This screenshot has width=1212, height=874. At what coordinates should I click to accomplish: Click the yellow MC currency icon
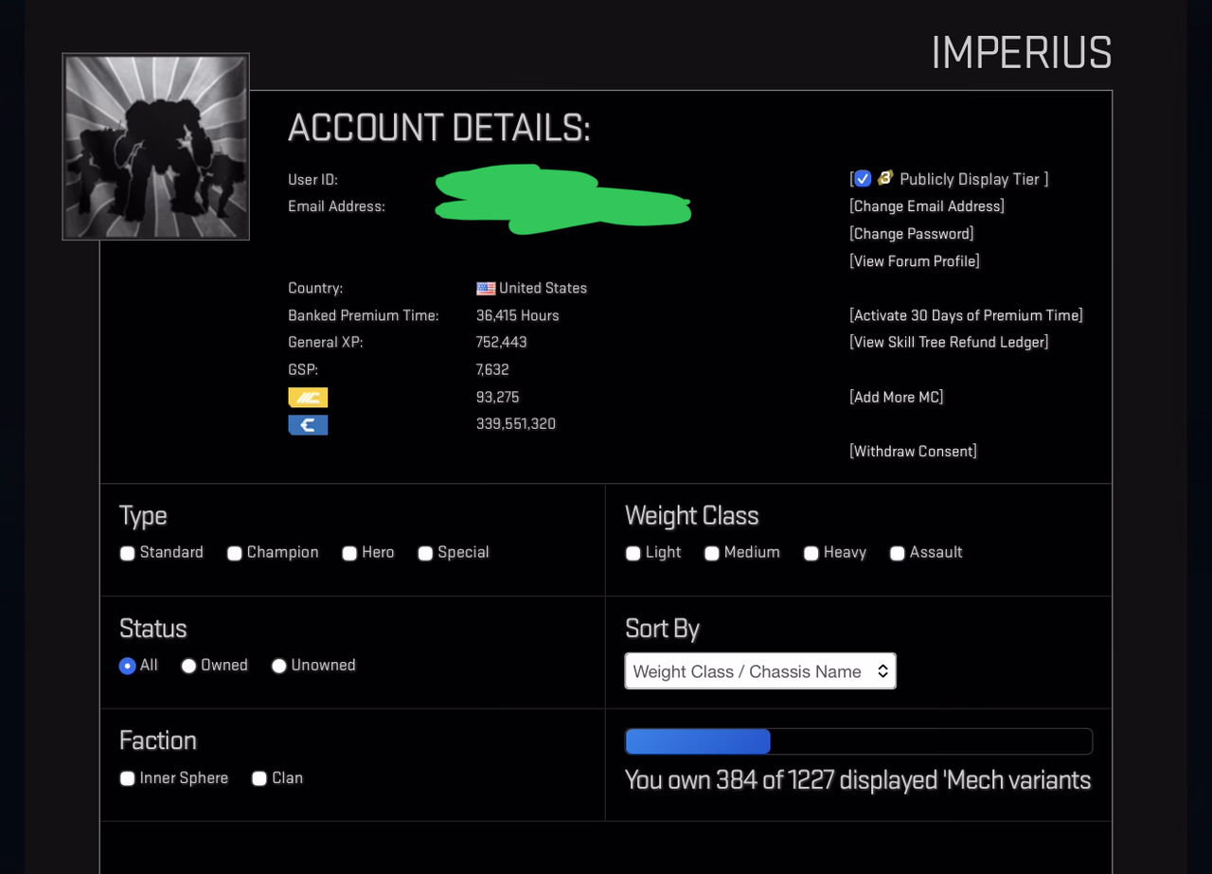pos(308,398)
